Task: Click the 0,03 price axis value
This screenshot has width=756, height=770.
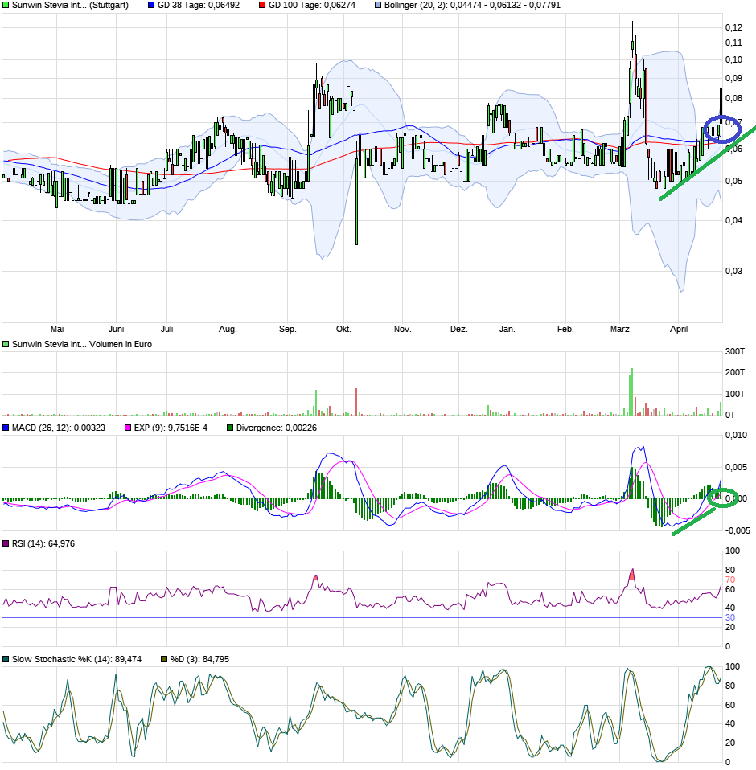Action: coord(734,271)
